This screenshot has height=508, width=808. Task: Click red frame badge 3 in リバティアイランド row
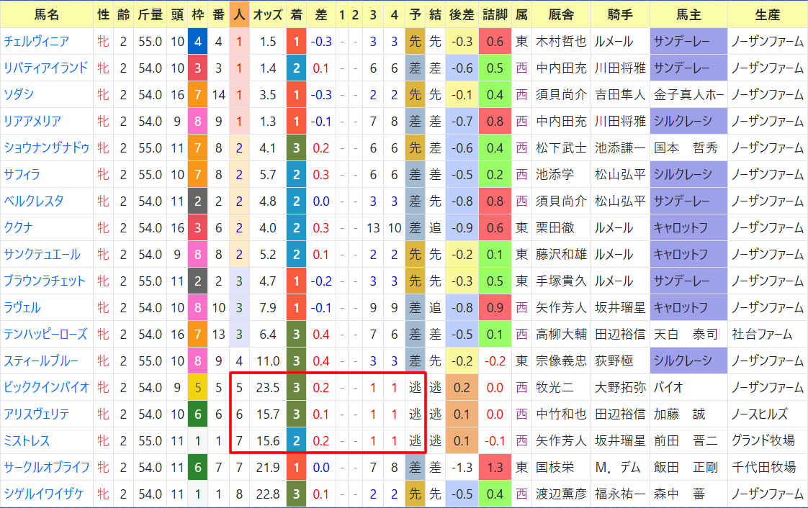point(198,68)
